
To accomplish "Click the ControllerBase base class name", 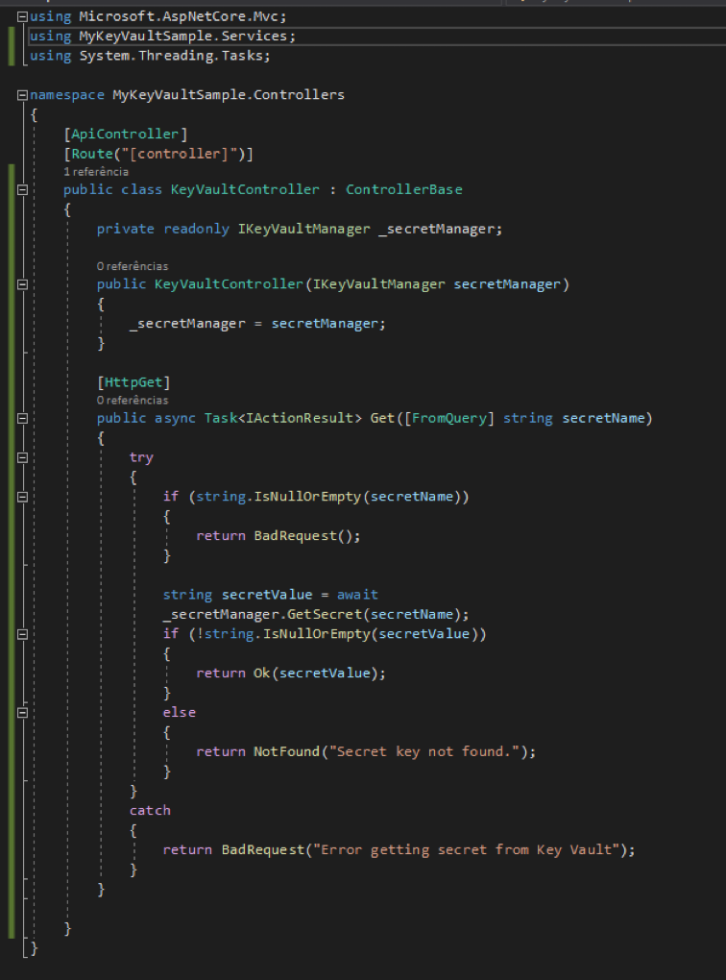I will [x=404, y=189].
